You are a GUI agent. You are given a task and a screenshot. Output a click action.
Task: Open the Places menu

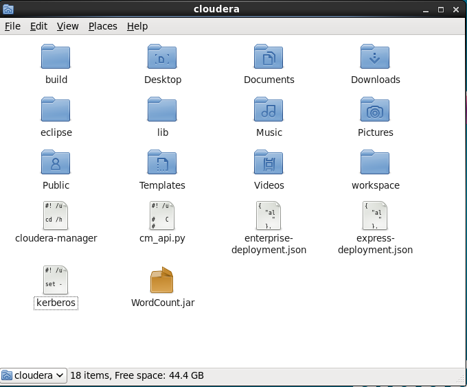(103, 26)
